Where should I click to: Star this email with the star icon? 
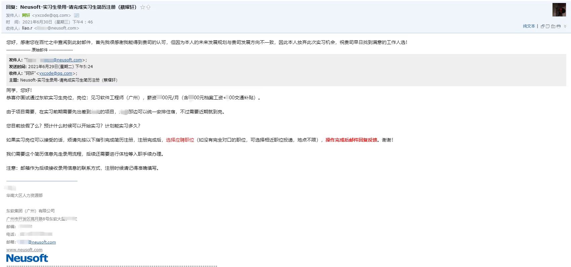(x=142, y=7)
